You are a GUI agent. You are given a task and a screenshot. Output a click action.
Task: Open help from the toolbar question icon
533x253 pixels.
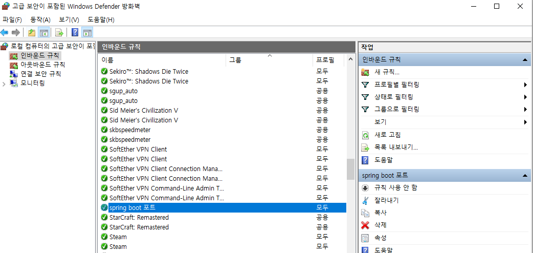point(75,33)
